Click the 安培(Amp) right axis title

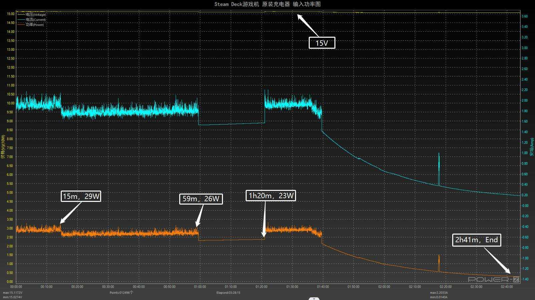(532, 147)
